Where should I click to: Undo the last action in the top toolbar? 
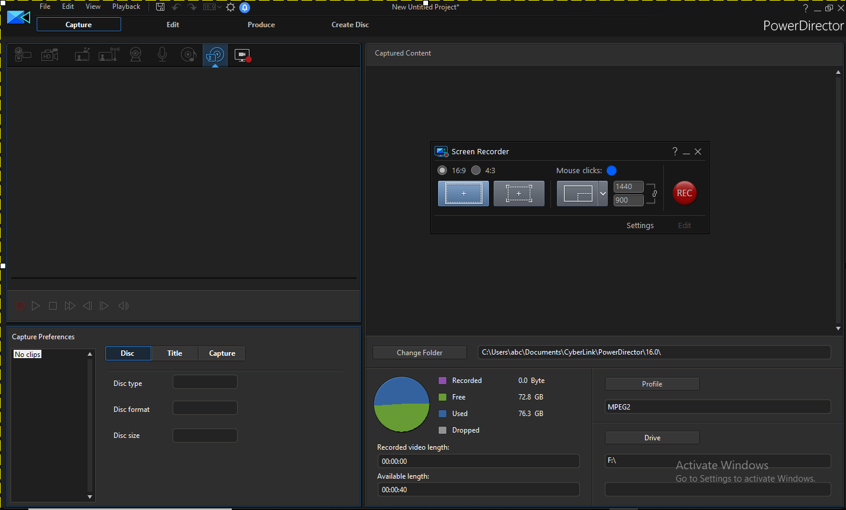pyautogui.click(x=176, y=7)
